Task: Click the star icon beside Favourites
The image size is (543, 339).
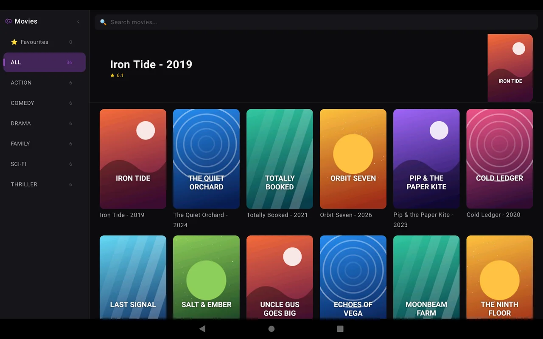Action: click(x=14, y=42)
